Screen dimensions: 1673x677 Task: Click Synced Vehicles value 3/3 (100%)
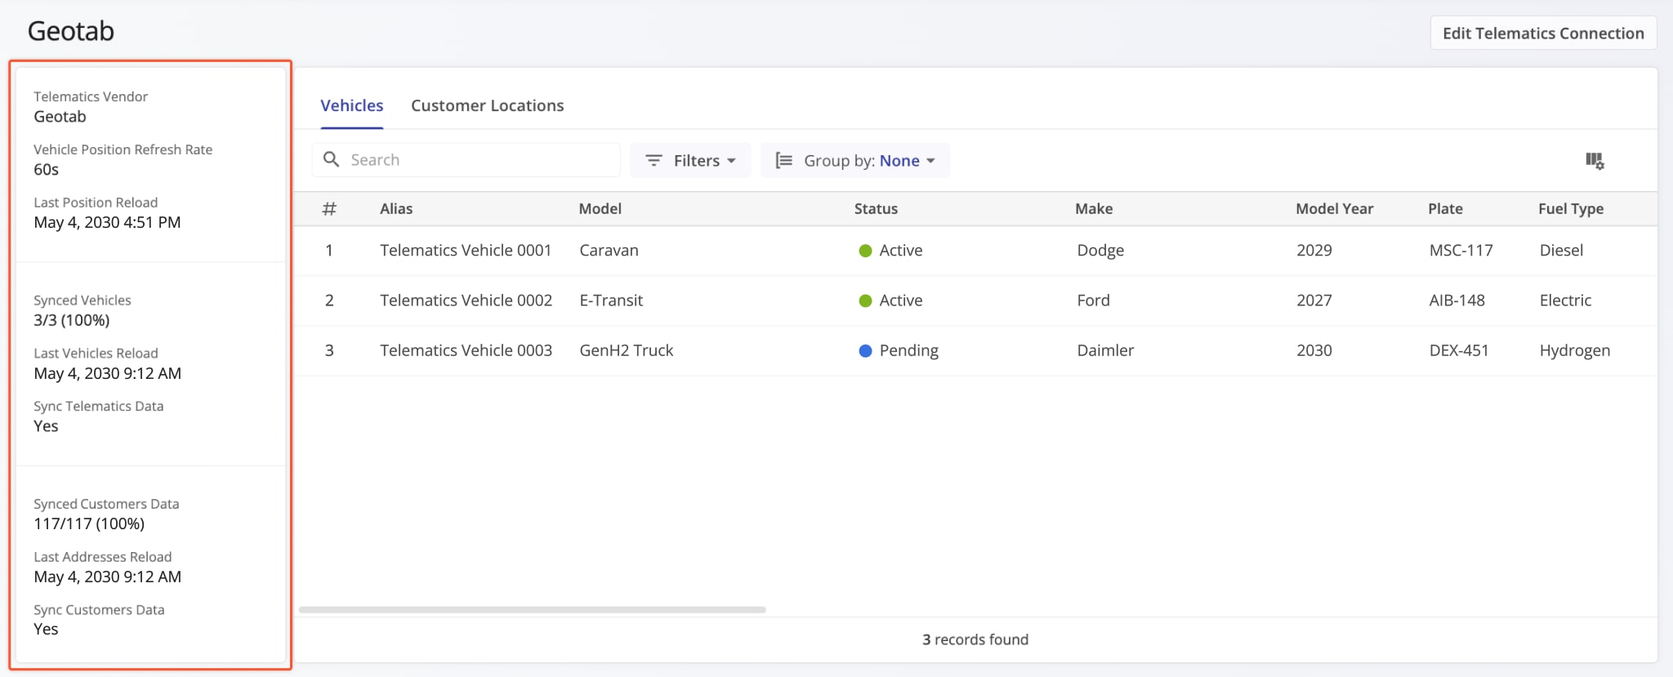pyautogui.click(x=72, y=320)
